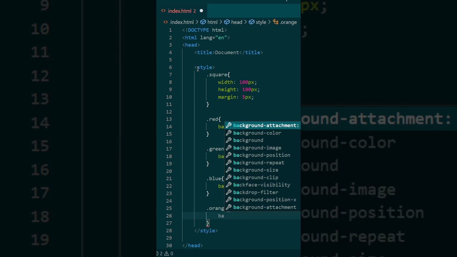The width and height of the screenshot is (457, 257).
Task: Click the unsaved-changes dot on index.html tab
Action: point(201,11)
